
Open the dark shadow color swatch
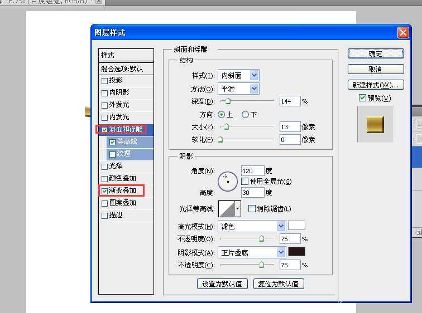[296, 252]
